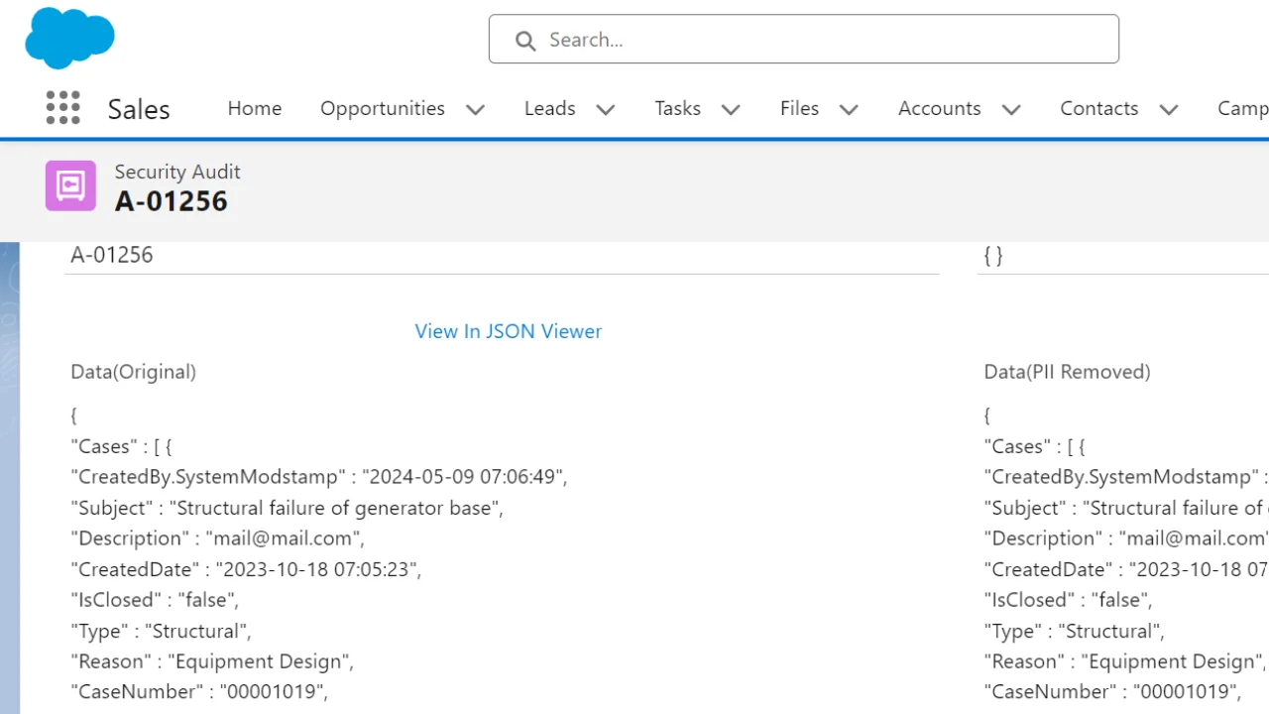The image size is (1269, 714).
Task: Open the Accounts tab
Action: (x=939, y=108)
